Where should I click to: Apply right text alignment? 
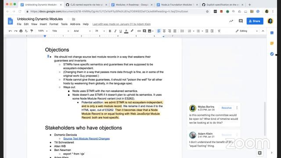[169, 31]
